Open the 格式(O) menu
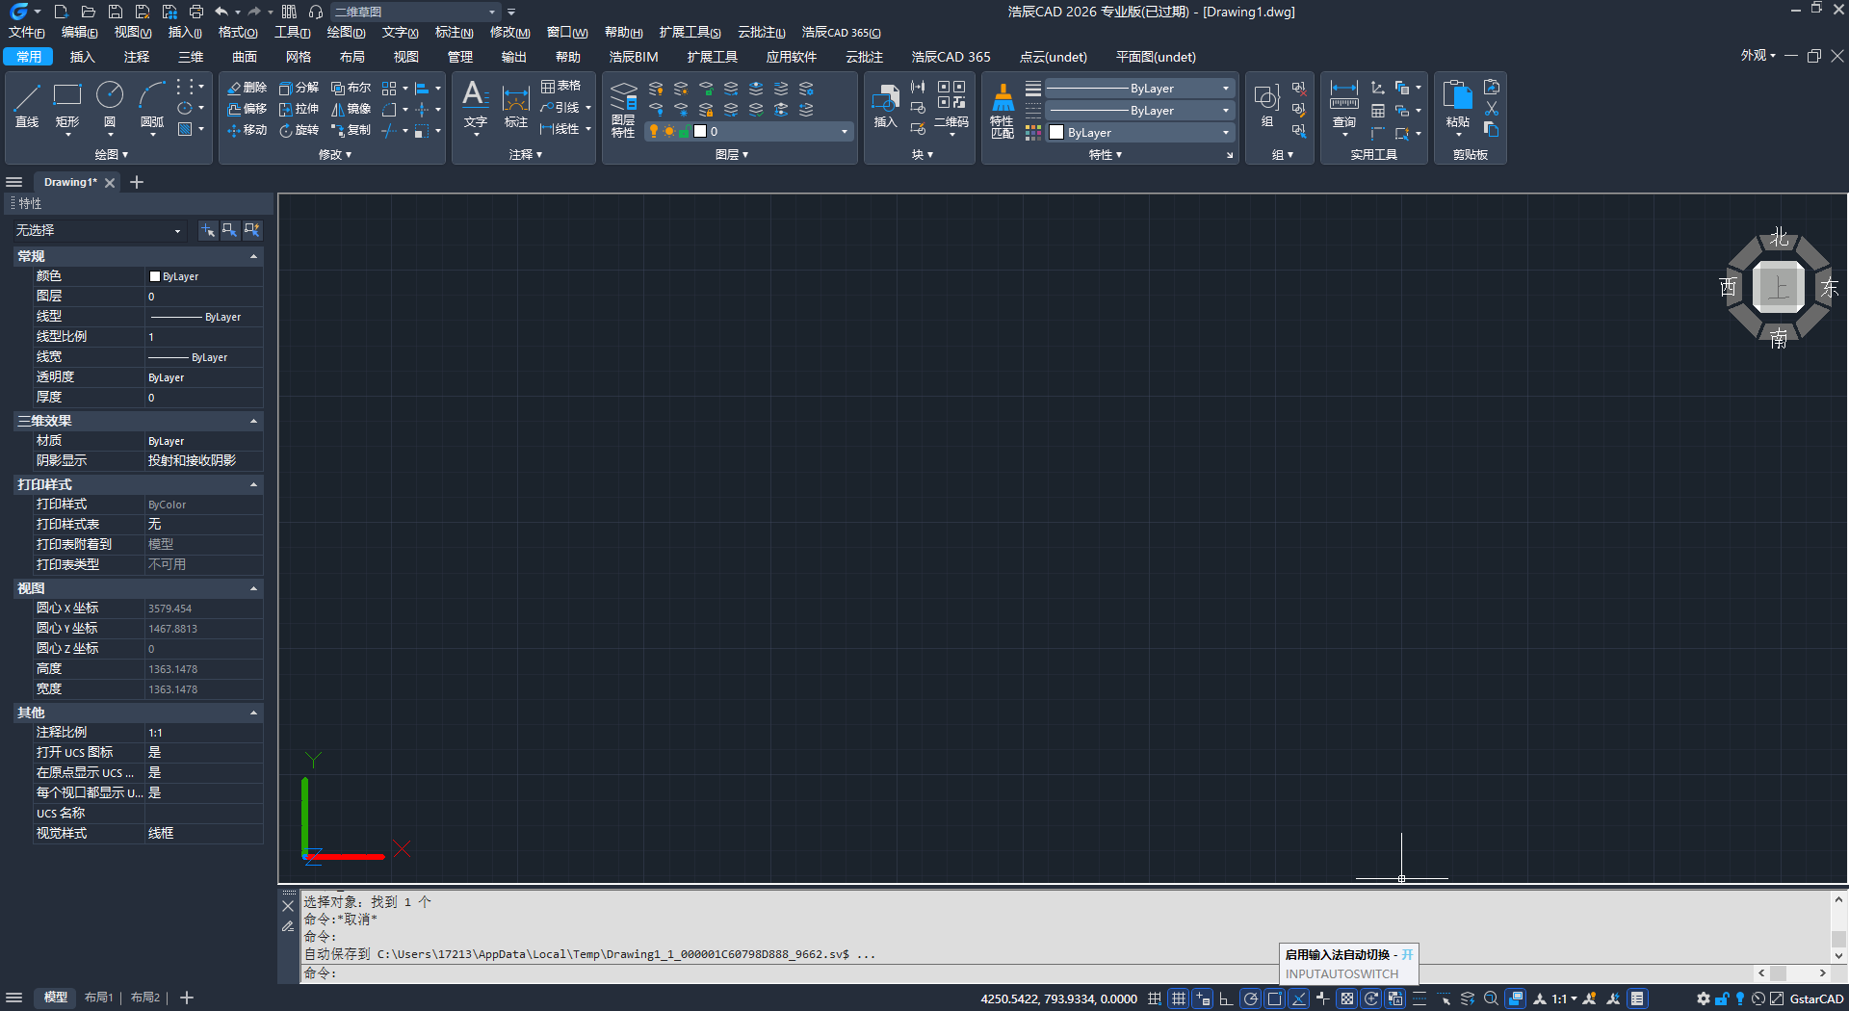Viewport: 1849px width, 1011px height. tap(237, 33)
